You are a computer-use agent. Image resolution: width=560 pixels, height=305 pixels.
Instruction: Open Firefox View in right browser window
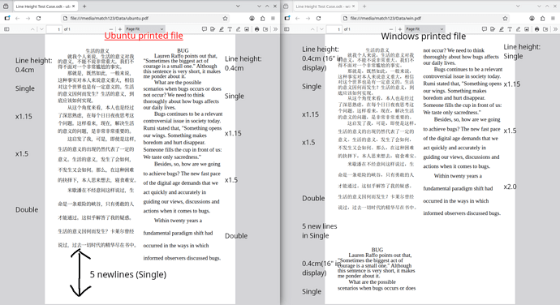tap(286, 6)
